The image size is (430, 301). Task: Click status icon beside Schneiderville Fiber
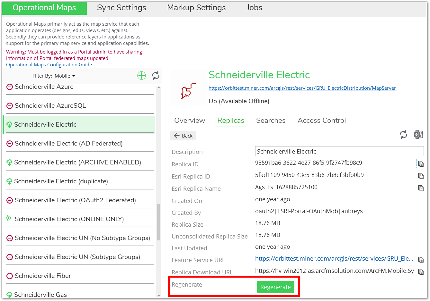tap(10, 276)
